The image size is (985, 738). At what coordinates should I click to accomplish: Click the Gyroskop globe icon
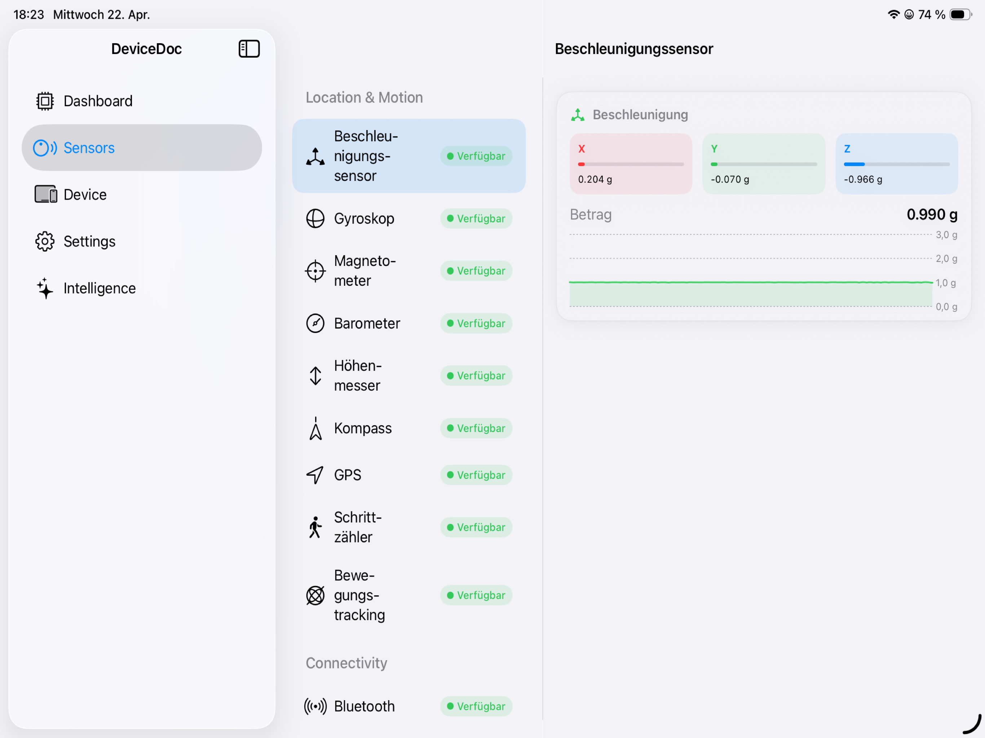(x=315, y=218)
